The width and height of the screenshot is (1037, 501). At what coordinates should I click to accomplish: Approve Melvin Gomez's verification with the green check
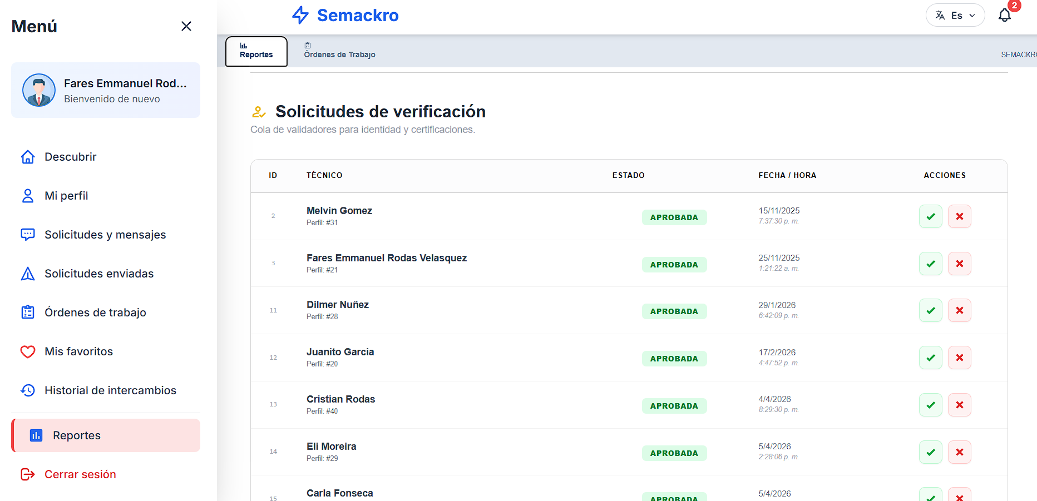tap(930, 216)
